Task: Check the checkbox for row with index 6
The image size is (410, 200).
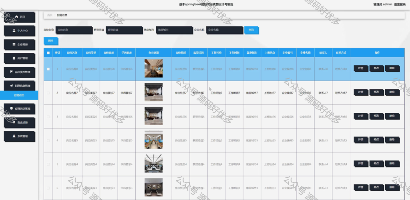Action: [48, 188]
